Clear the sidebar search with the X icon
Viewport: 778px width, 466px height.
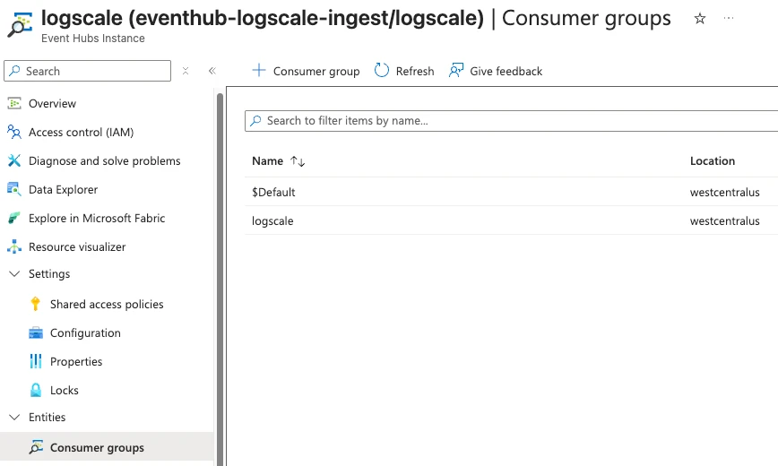click(x=186, y=71)
